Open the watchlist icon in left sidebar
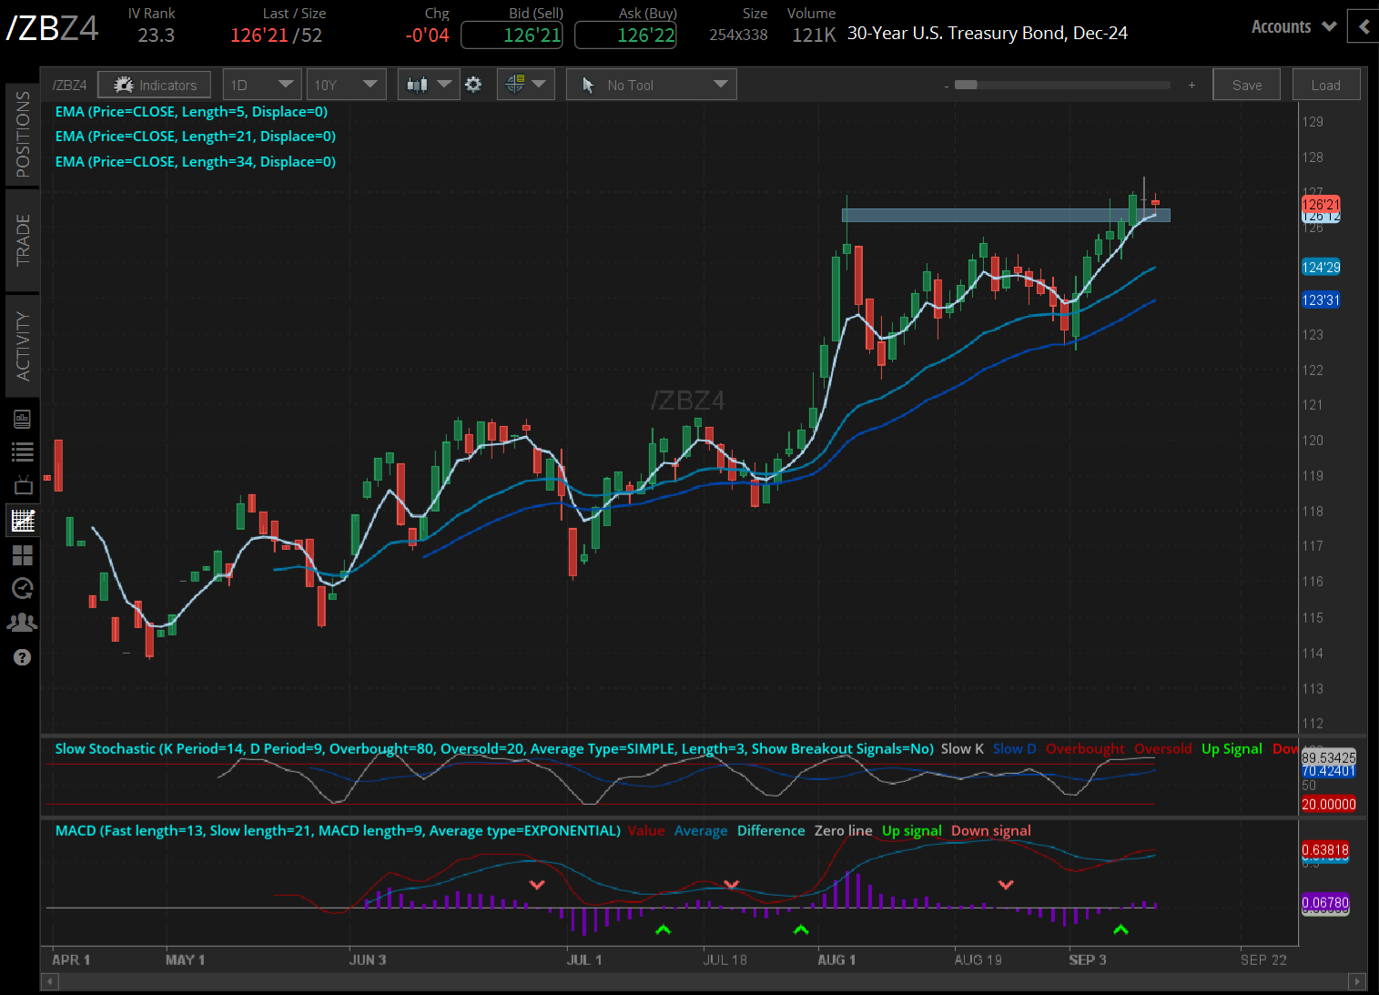 tap(23, 451)
